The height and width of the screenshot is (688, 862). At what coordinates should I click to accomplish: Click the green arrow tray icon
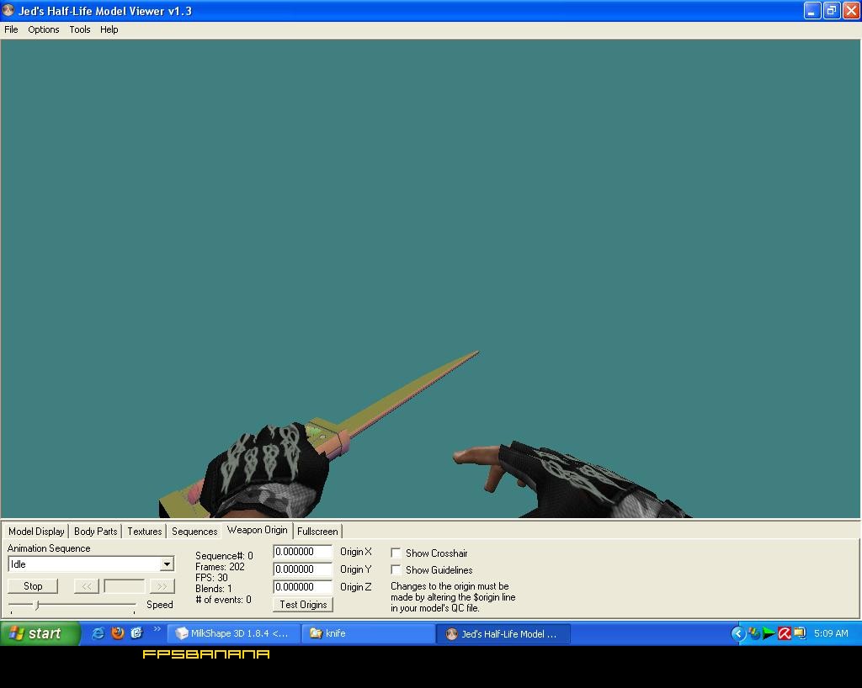[769, 633]
